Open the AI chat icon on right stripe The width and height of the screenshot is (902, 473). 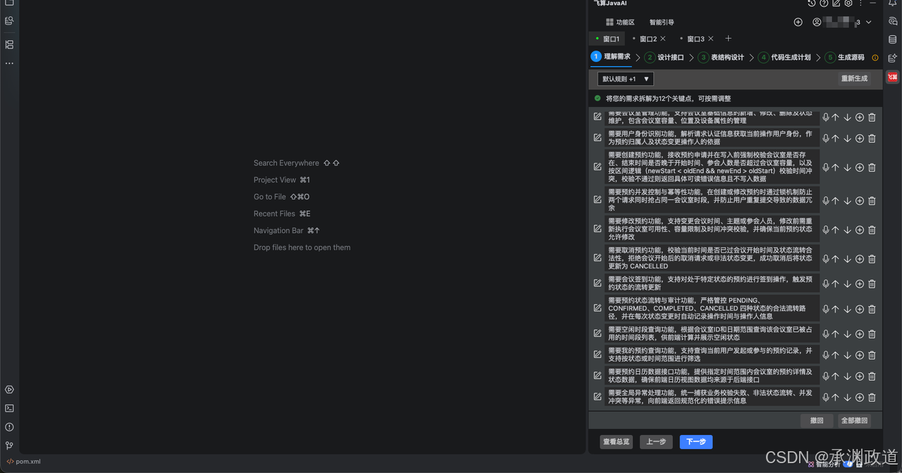[893, 21]
